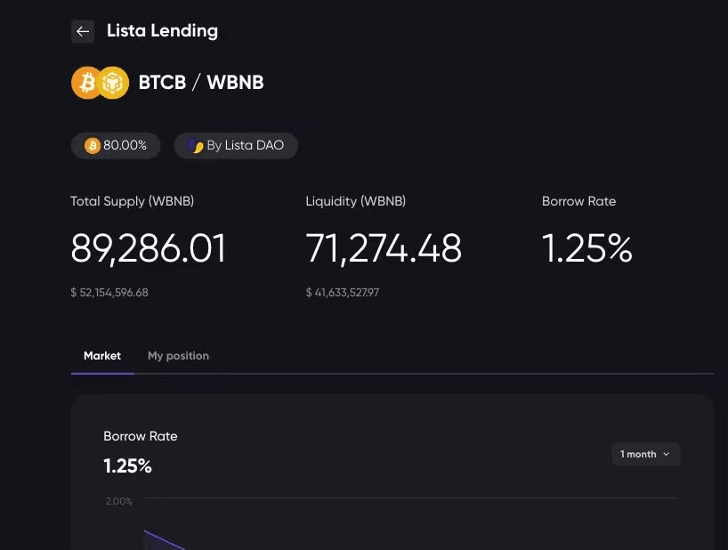728x550 pixels.
Task: Click the Bitcoin icon in 80.00% badge
Action: 93,146
